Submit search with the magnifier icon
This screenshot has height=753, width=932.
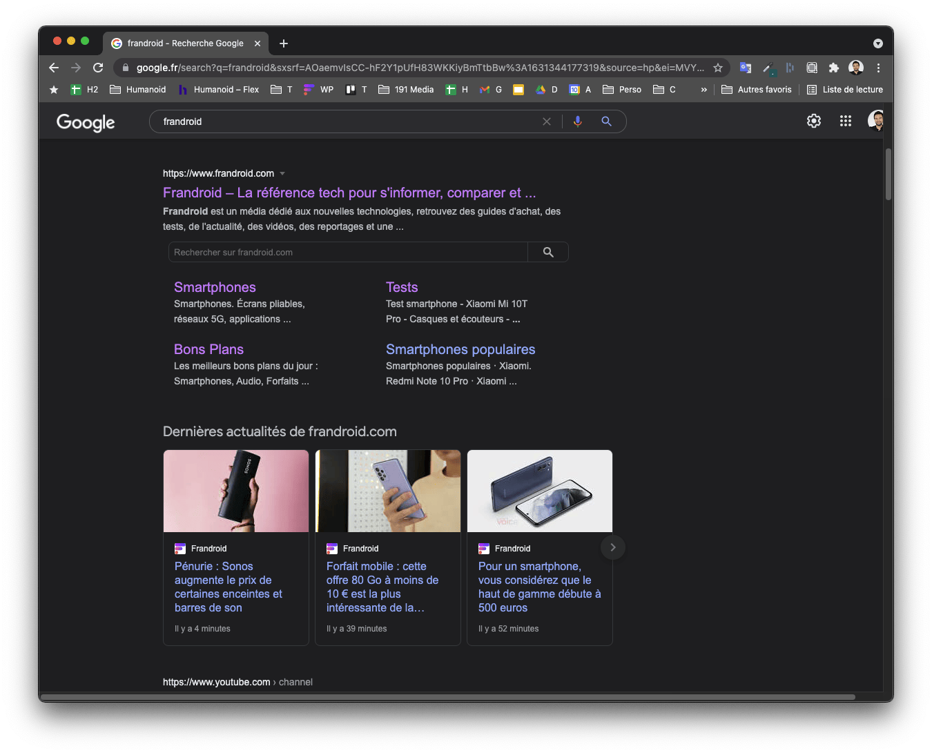coord(607,121)
